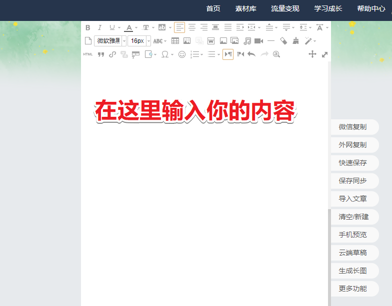Apply the text background highlight (ab icon)
Image resolution: width=392 pixels, height=306 pixels.
coord(162,27)
